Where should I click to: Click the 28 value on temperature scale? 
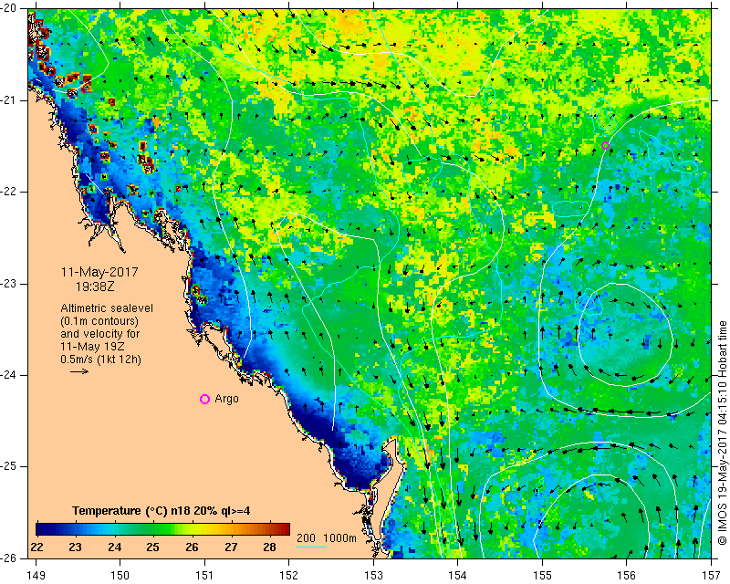click(x=269, y=547)
